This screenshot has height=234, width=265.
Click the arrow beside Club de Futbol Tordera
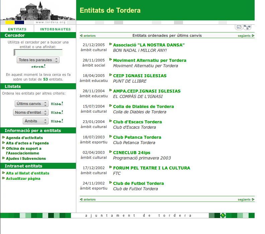tap(110, 182)
